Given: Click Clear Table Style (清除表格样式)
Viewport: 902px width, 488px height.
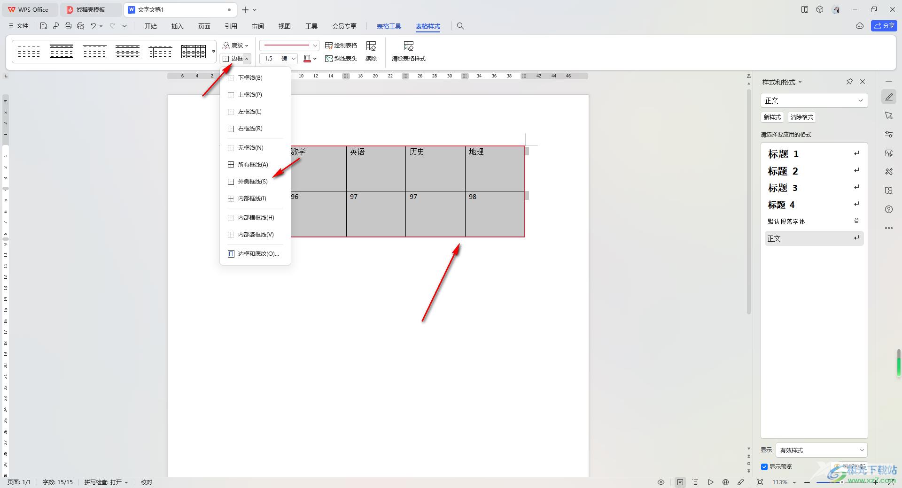Looking at the screenshot, I should click(409, 51).
